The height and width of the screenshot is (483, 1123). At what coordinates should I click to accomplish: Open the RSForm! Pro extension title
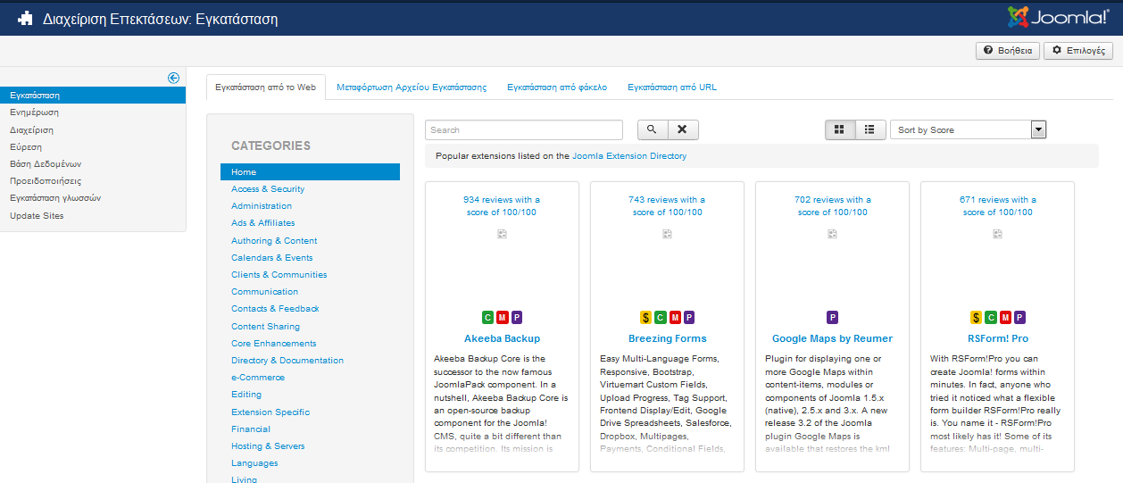[x=998, y=339]
